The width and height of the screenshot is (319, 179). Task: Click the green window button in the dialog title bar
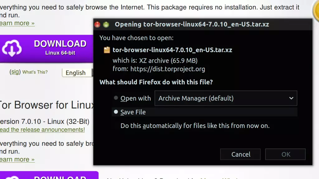point(106,24)
